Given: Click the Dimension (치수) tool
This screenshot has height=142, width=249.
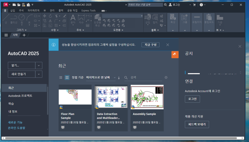Looking at the screenshot, I should coord(81,19).
